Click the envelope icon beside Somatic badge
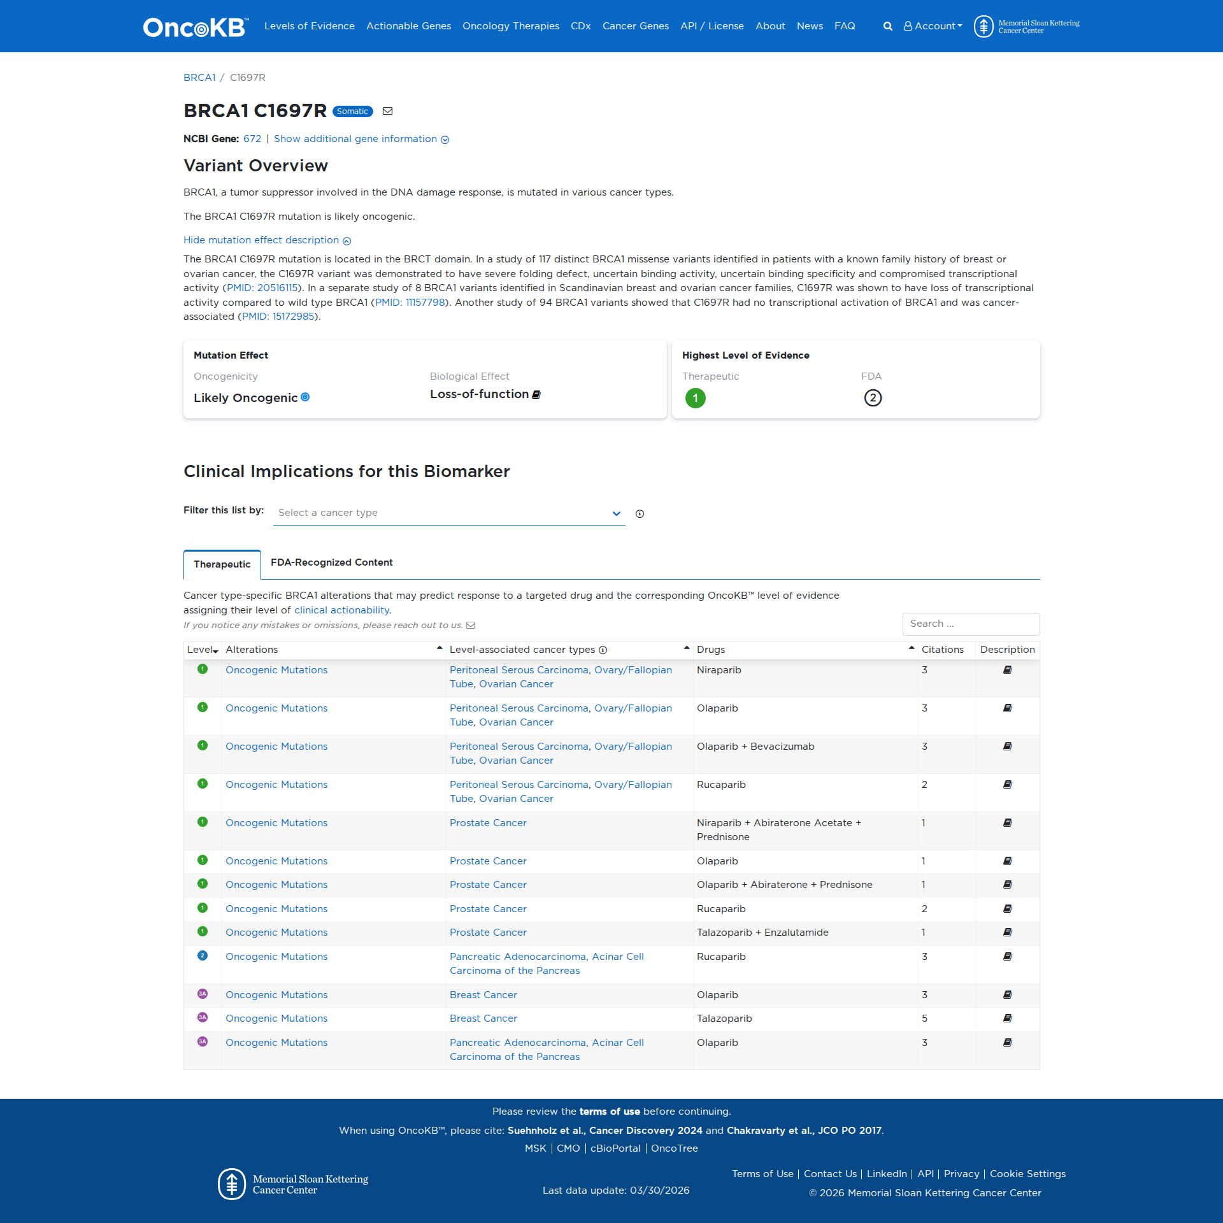1223x1223 pixels. coord(387,111)
